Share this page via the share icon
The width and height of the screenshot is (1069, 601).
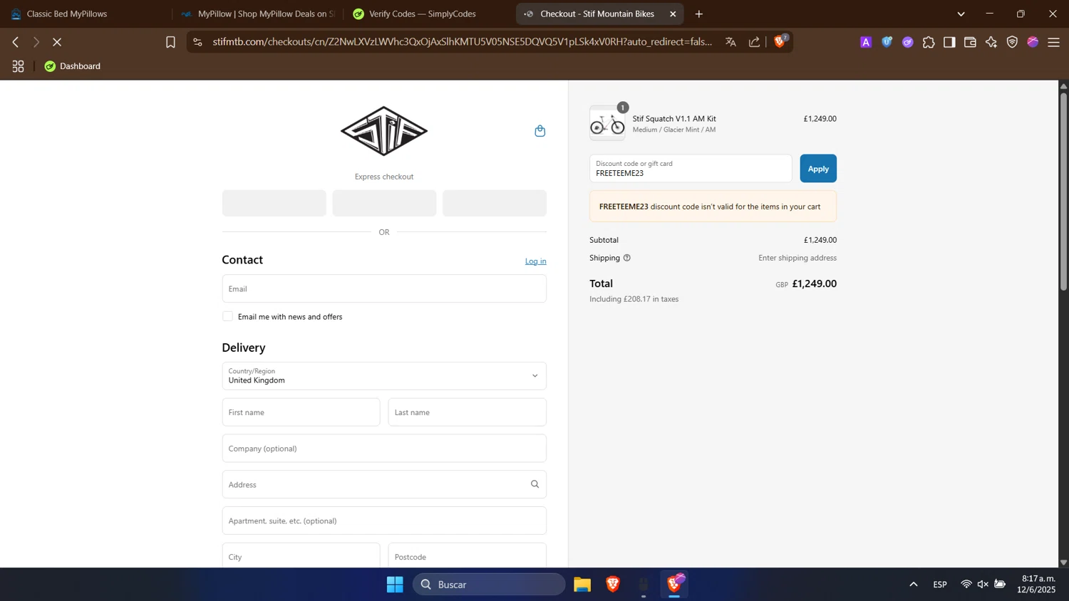click(x=754, y=42)
